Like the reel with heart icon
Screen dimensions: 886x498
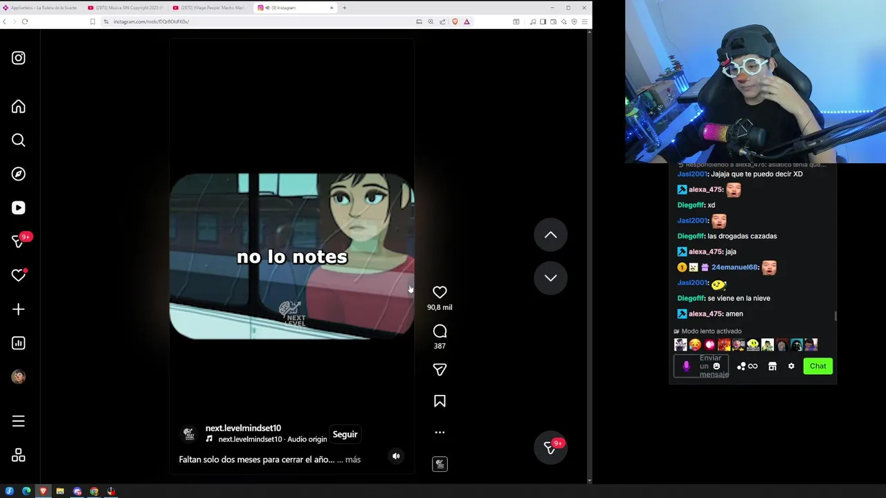pyautogui.click(x=440, y=292)
